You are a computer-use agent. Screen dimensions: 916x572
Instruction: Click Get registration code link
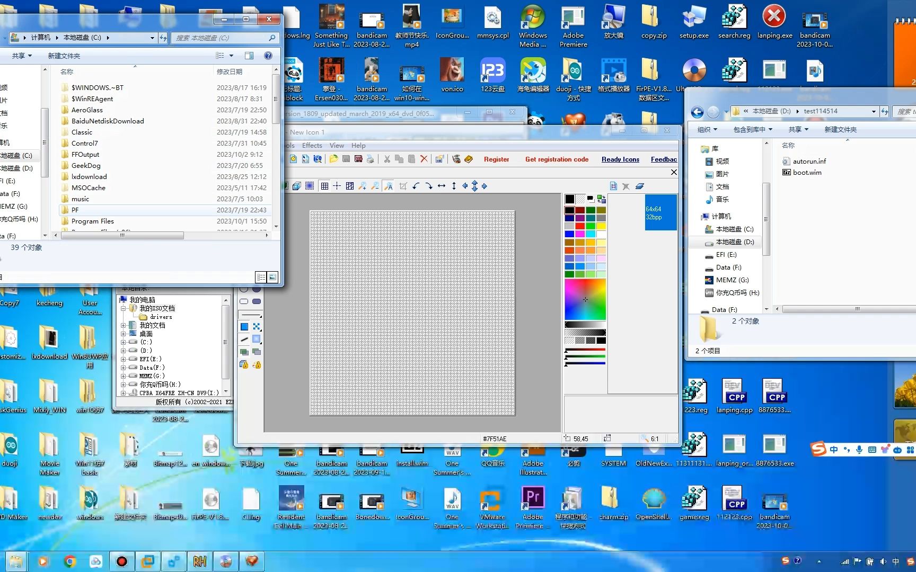(557, 159)
